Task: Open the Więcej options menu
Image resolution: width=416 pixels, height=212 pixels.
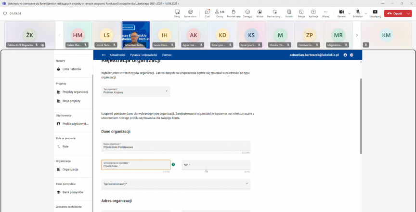Action: click(325, 13)
